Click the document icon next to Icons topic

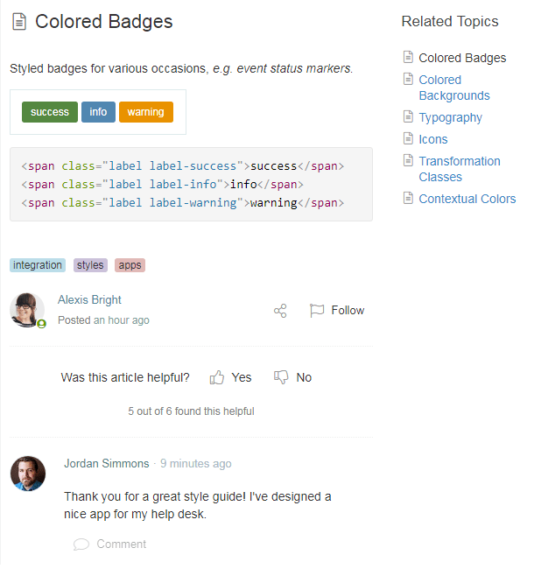point(408,138)
